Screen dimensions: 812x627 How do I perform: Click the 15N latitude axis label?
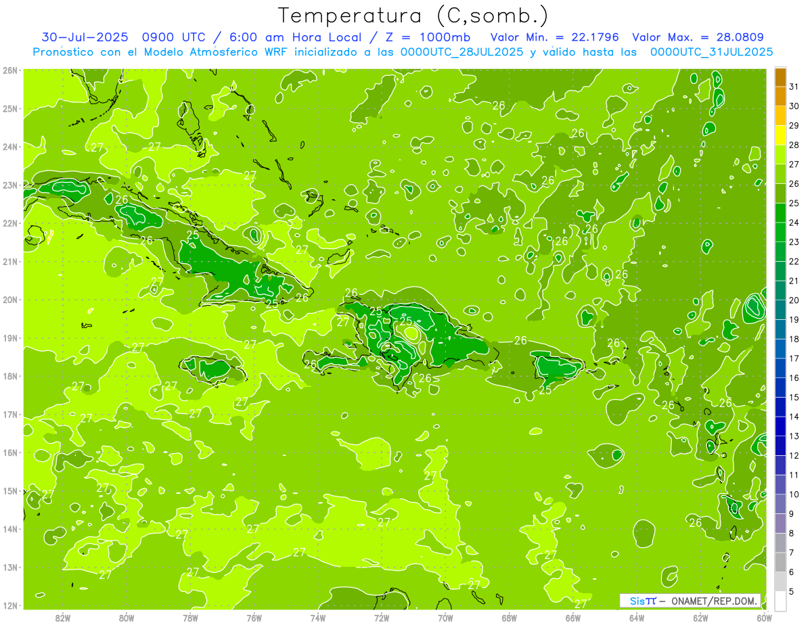coord(9,490)
